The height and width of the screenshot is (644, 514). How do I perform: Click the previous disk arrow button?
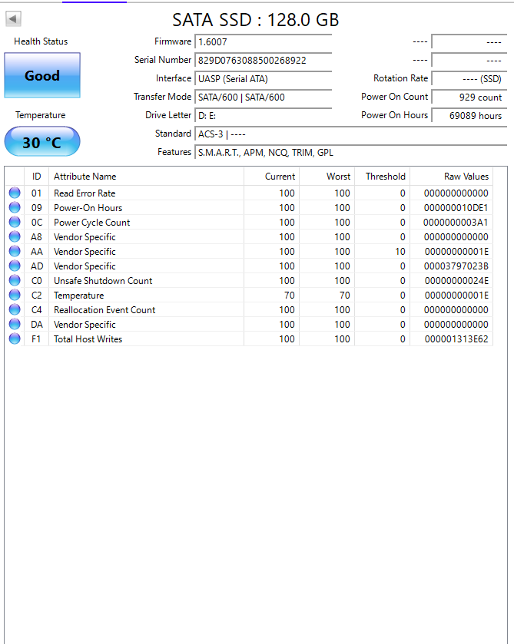(x=13, y=18)
